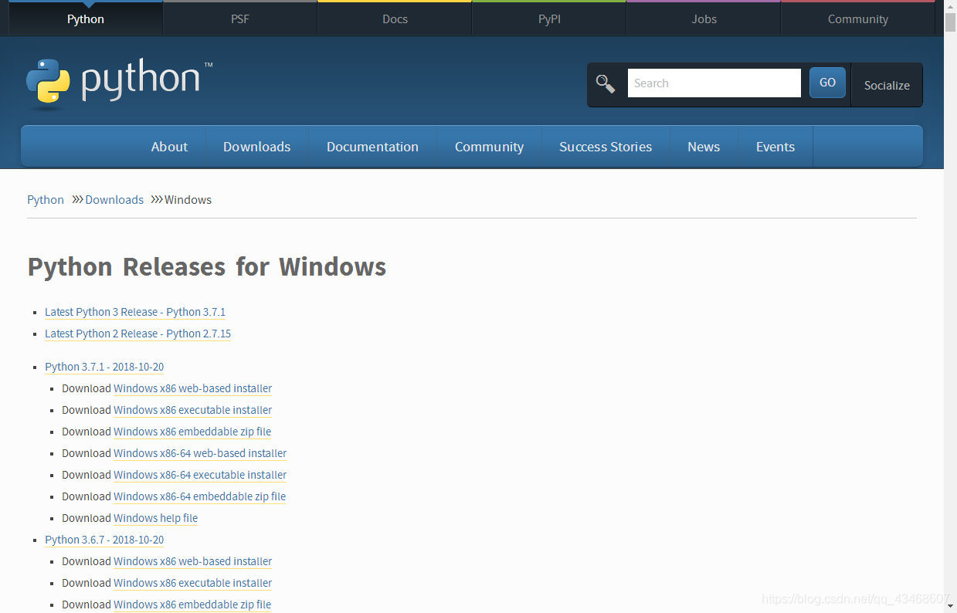Screen dimensions: 957x613
Task: Download Python 3.6.7 Windows x86 executable installer
Action: point(192,583)
